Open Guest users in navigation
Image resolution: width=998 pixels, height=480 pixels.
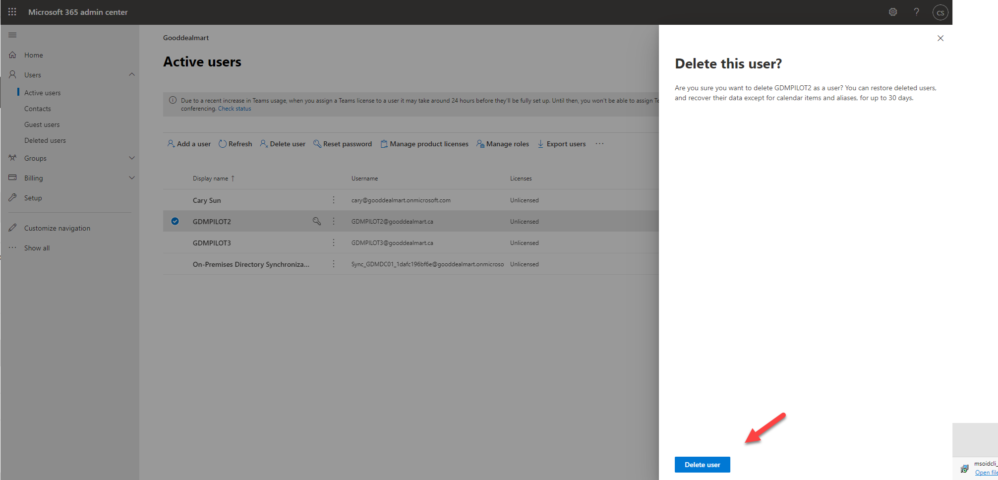(x=42, y=124)
